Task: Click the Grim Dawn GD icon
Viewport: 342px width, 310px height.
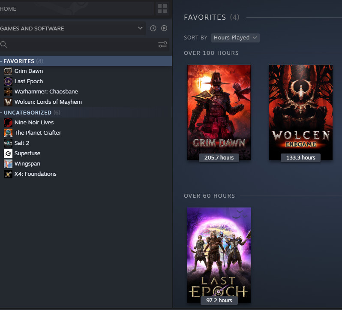Action: (x=8, y=71)
